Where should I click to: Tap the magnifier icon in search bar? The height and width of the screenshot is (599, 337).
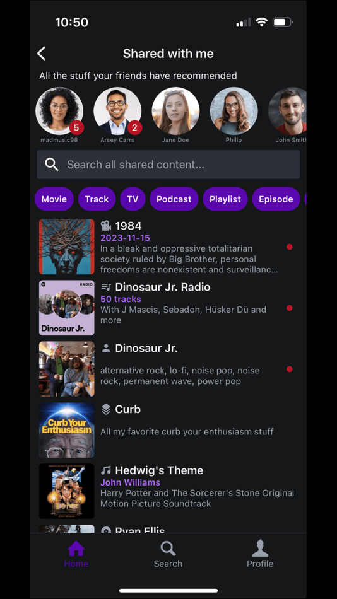[52, 165]
